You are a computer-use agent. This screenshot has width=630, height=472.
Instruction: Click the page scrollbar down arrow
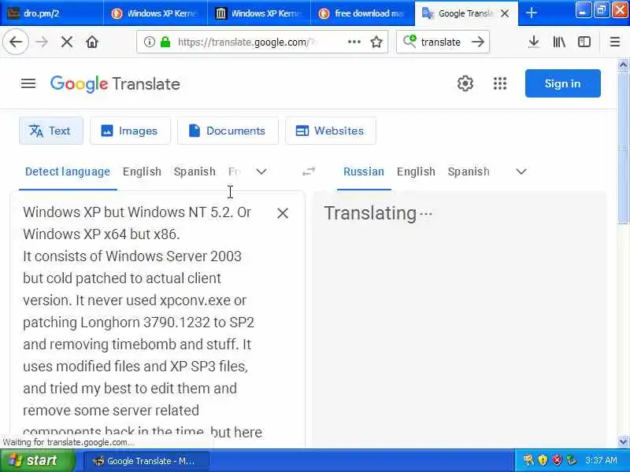(x=623, y=441)
